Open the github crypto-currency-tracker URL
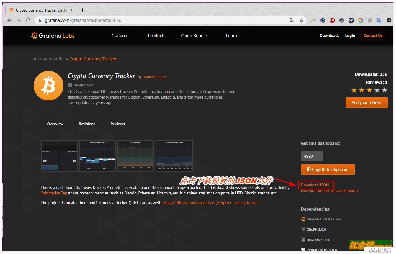Image resolution: width=396 pixels, height=254 pixels. (210, 203)
